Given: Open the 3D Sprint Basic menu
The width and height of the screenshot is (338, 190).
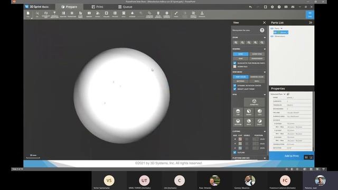Looking at the screenshot, I should [x=37, y=7].
